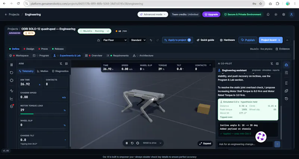Image resolution: width=299 pixels, height=159 pixels.
Task: Reload page using browser refresh button
Action: 18,3
